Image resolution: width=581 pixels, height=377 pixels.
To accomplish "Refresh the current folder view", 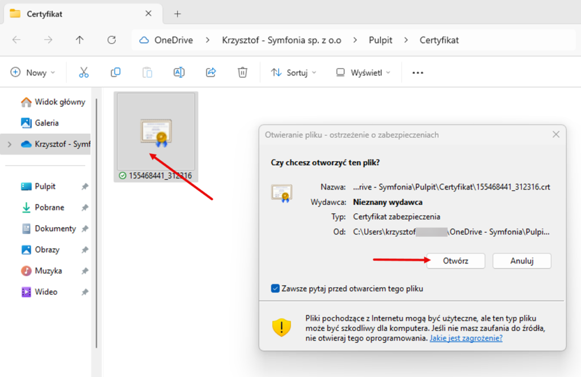I will (x=112, y=40).
